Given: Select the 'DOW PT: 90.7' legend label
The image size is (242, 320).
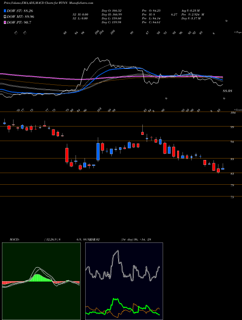Looking at the screenshot, I should [x=19, y=22].
